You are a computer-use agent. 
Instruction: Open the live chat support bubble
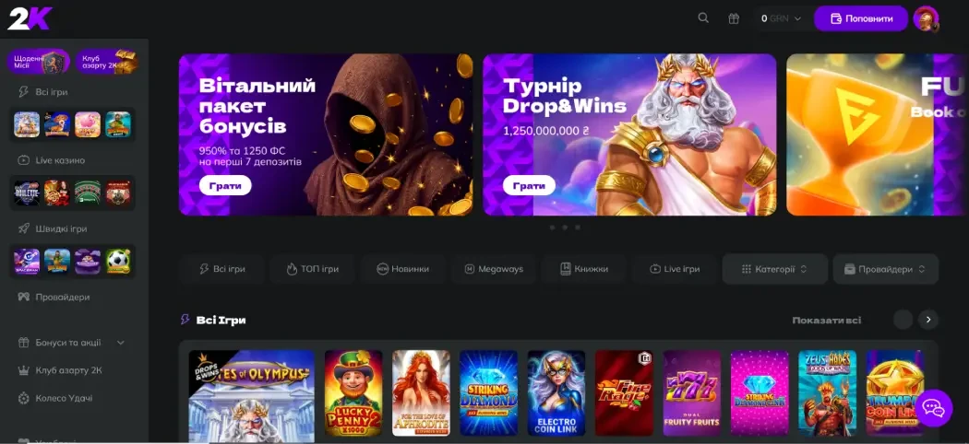coord(933,407)
